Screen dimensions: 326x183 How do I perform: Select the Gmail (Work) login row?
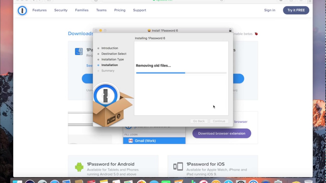click(154, 141)
